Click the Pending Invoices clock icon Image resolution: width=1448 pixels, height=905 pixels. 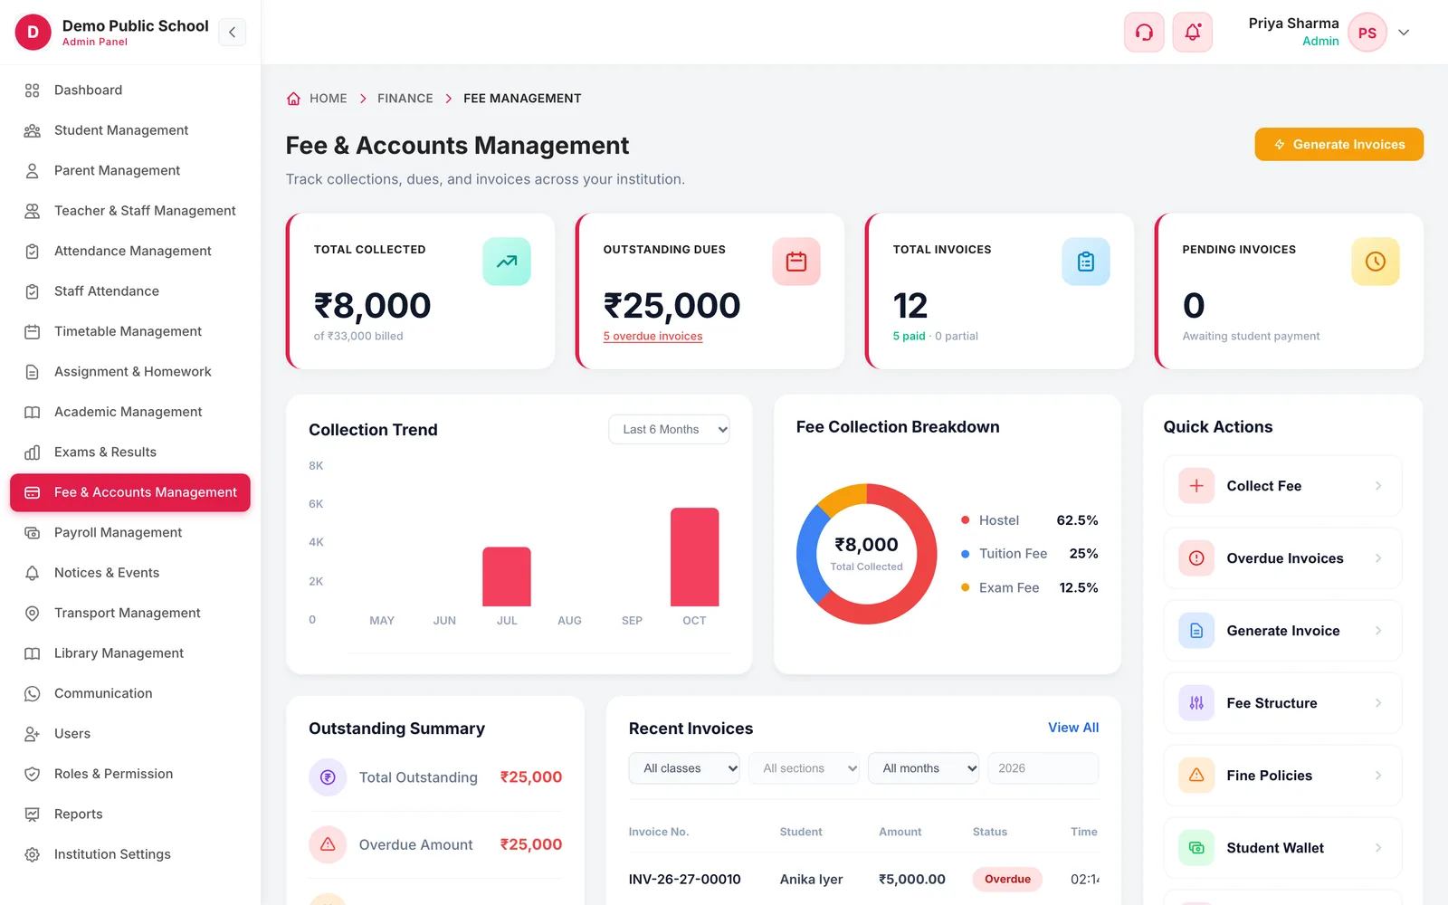pos(1376,262)
